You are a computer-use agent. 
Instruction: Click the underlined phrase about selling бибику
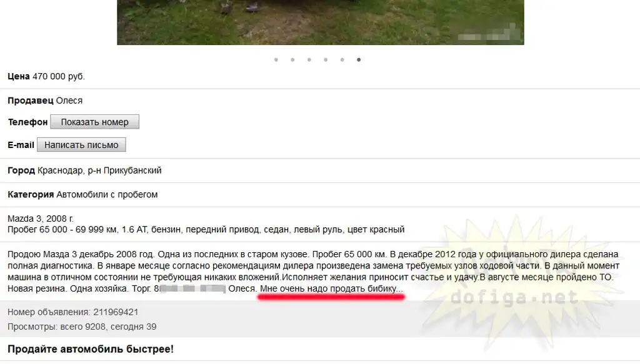click(x=331, y=288)
